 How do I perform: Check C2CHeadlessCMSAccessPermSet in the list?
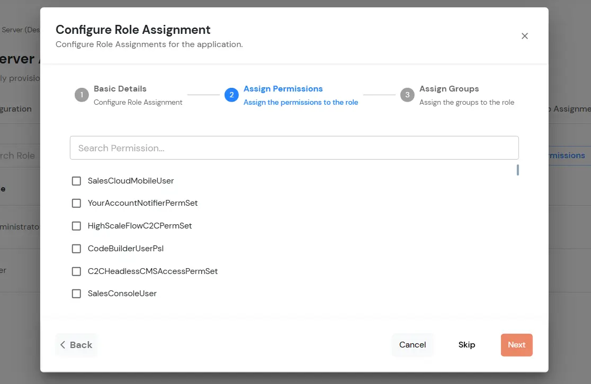(76, 271)
